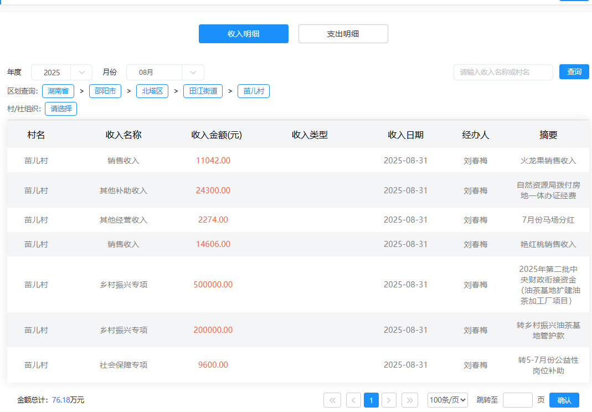Expand the 月份 08月 dropdown
592x412 pixels.
(165, 73)
